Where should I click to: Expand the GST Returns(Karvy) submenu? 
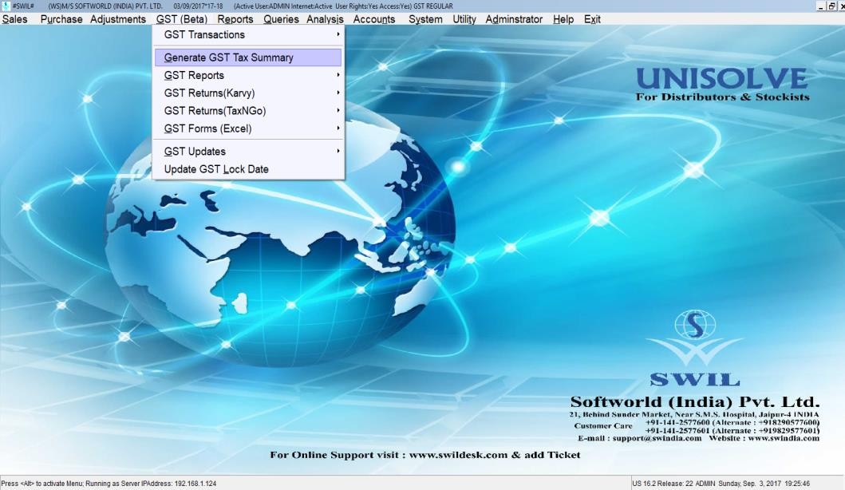click(248, 93)
